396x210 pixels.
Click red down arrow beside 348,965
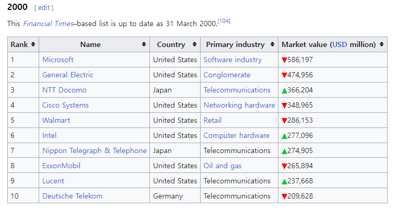point(284,106)
